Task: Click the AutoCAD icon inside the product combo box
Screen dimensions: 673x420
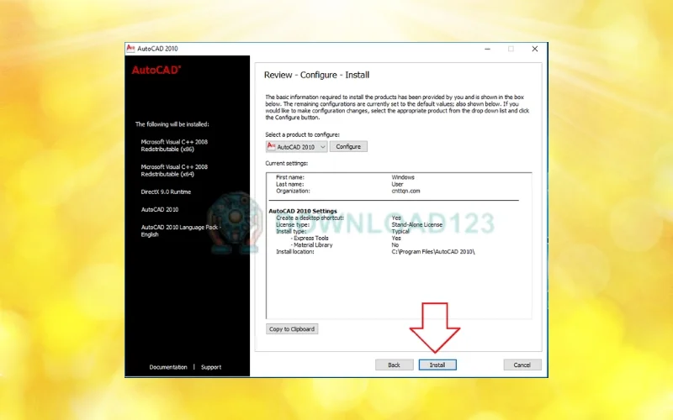Action: click(x=271, y=146)
